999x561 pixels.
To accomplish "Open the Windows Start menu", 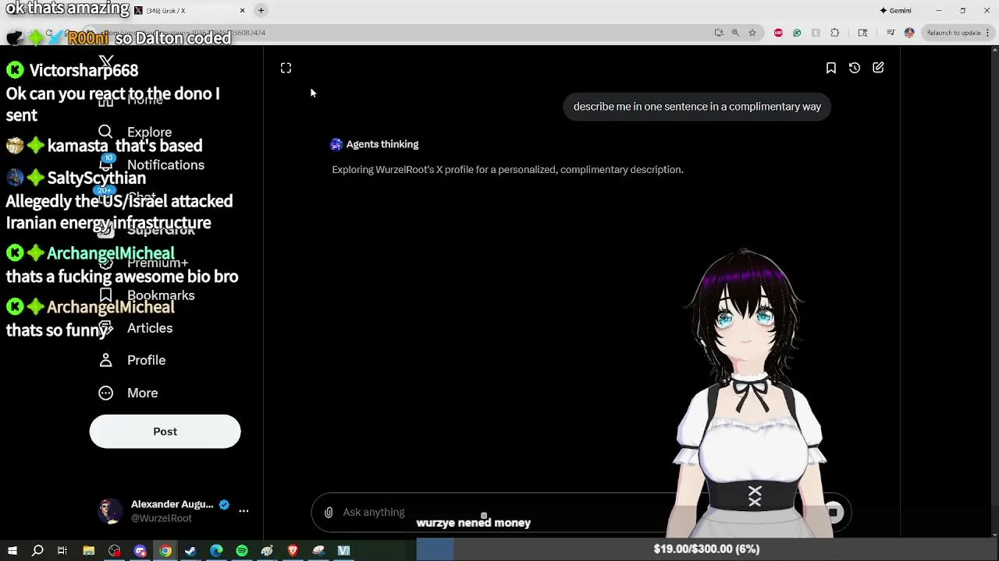I will (12, 551).
